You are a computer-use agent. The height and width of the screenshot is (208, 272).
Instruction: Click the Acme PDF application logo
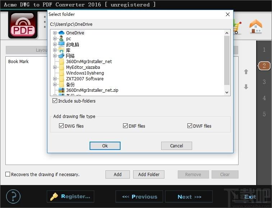click(x=23, y=25)
